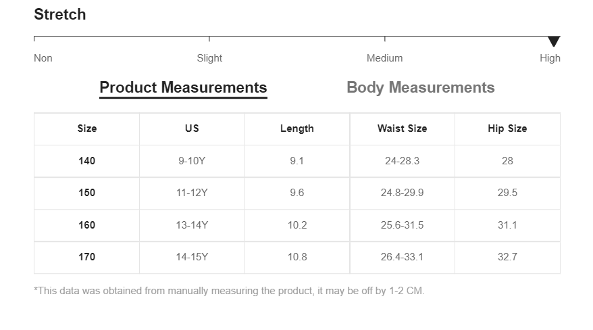Click the Stretch section heading
The height and width of the screenshot is (330, 593).
pyautogui.click(x=59, y=14)
